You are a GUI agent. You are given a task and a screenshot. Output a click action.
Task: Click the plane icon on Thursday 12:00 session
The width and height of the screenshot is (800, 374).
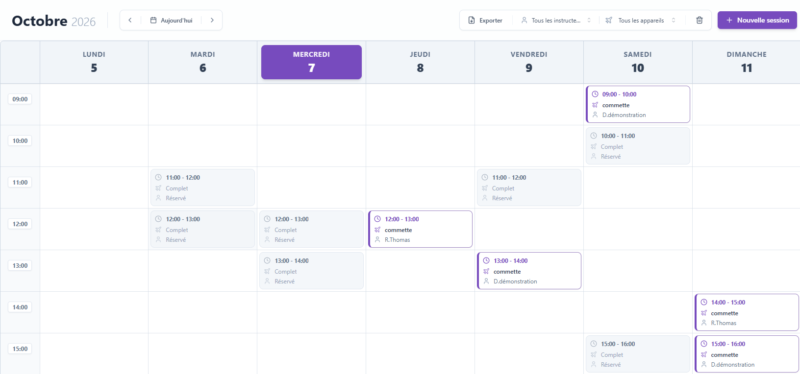pos(377,230)
